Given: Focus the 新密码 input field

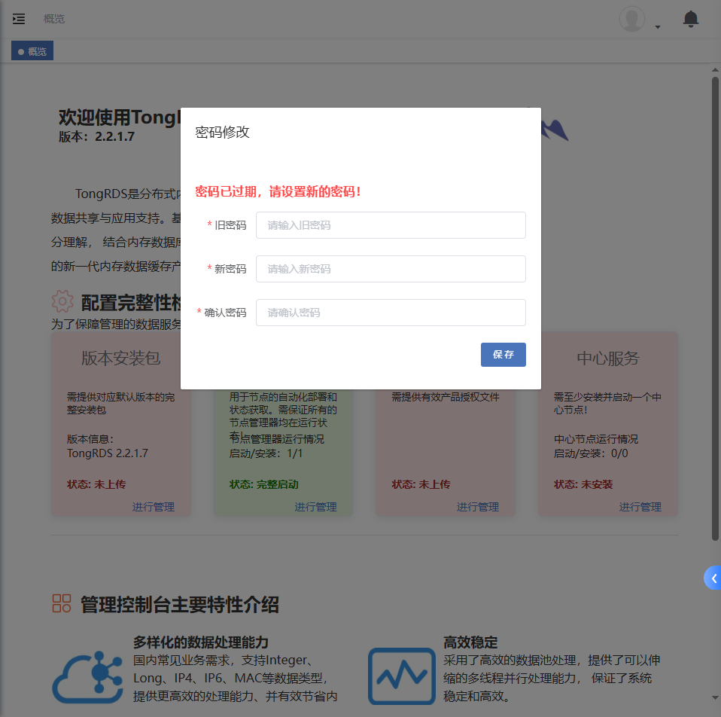Looking at the screenshot, I should [391, 269].
